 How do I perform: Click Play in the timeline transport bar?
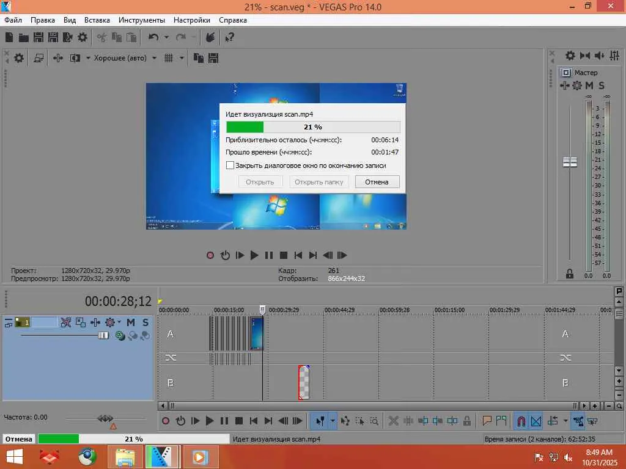[x=210, y=421]
